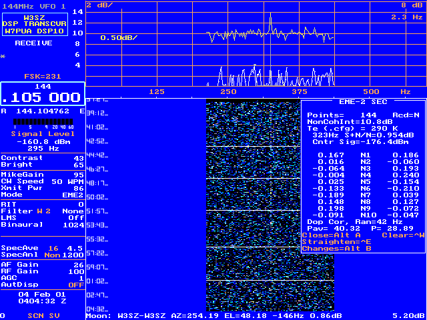The width and height of the screenshot is (427, 320).
Task: Toggle AutDisp OFF setting
Action: coord(43,285)
